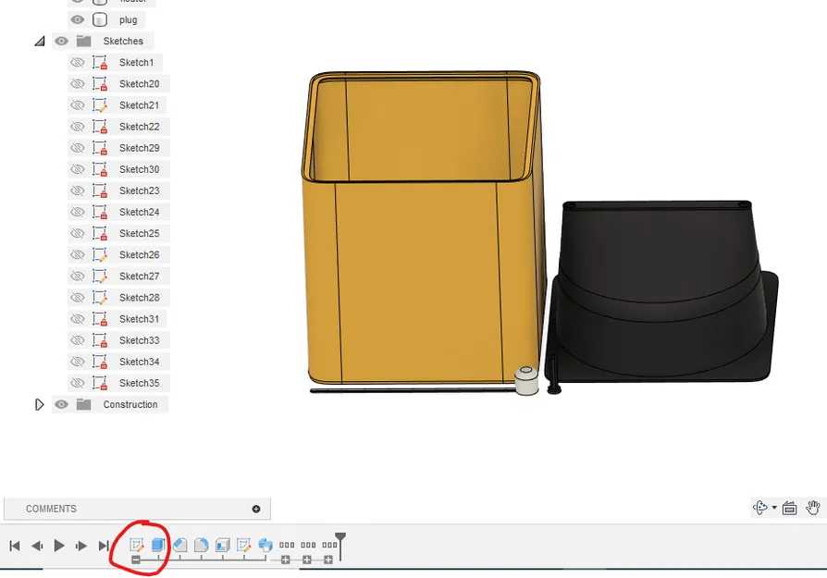
Task: Collapse the Sketches folder tree
Action: click(x=40, y=41)
